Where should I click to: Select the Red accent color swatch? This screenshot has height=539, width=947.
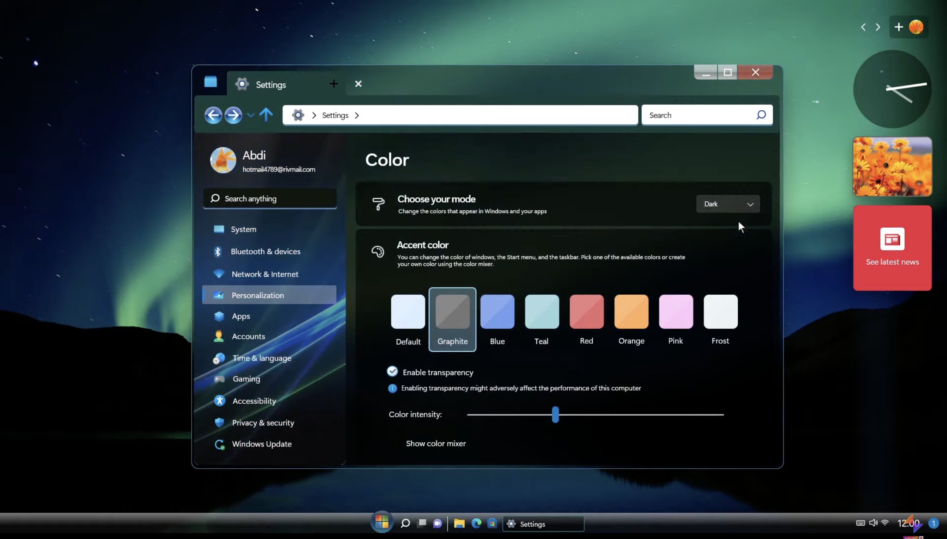586,311
